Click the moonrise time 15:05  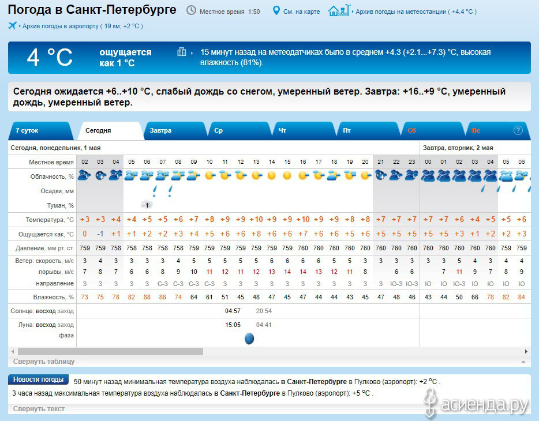pos(233,325)
